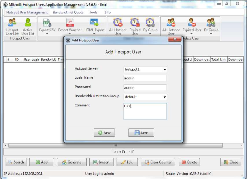The width and height of the screenshot is (247, 179).
Task: Click the New button in dialog
Action: (104, 133)
